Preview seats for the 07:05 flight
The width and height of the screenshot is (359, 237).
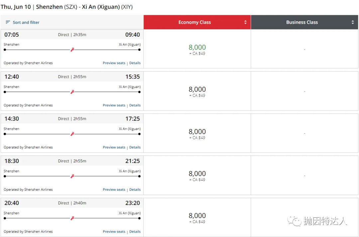[114, 63]
